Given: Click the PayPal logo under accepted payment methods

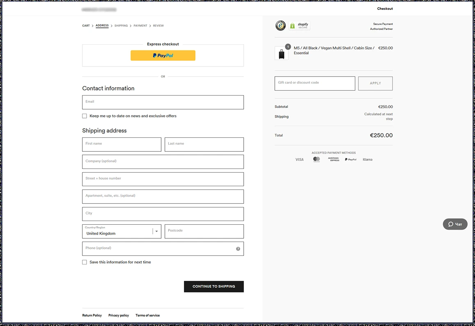Looking at the screenshot, I should click(x=351, y=160).
